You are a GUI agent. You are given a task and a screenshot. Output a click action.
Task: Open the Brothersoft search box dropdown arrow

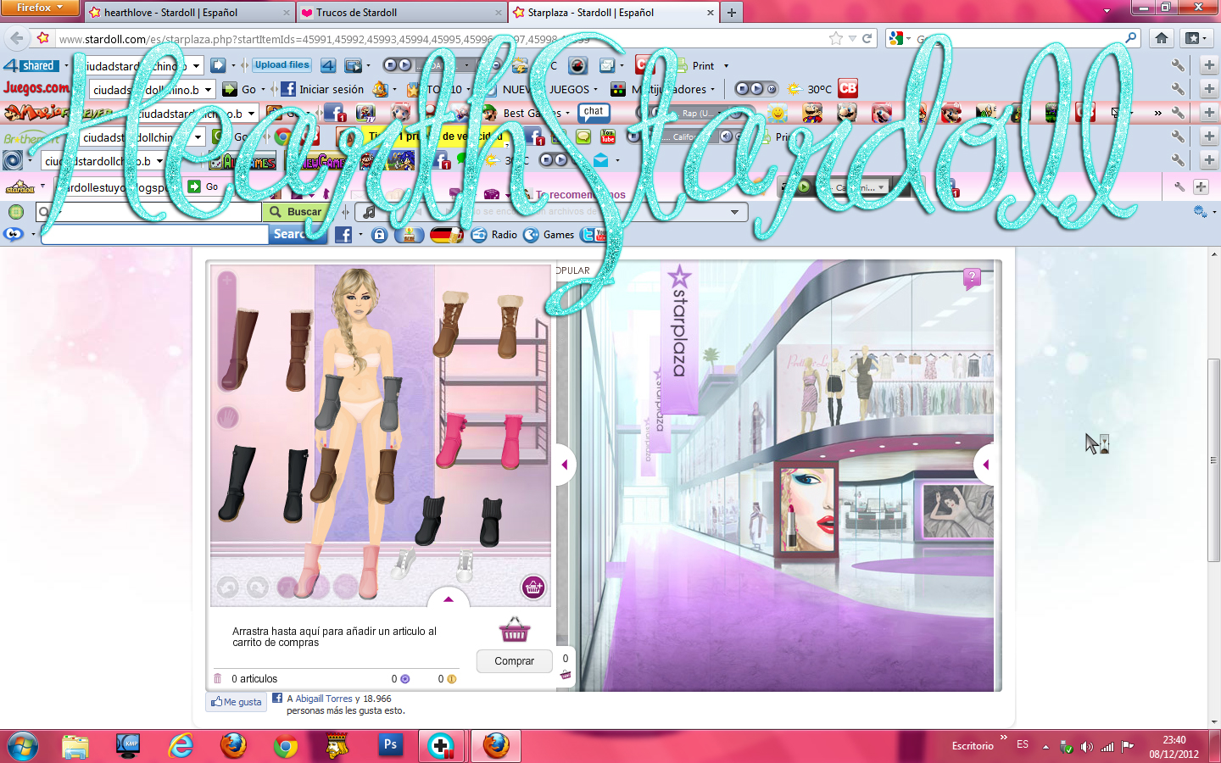point(198,136)
